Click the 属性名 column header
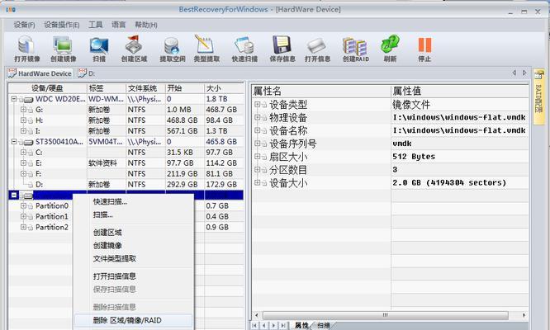 click(x=321, y=91)
